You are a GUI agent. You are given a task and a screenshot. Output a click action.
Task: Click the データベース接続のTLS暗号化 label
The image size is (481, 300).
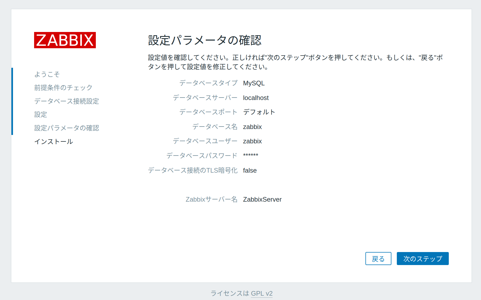[x=193, y=170]
